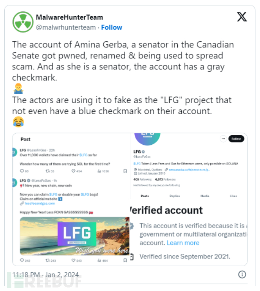Open the Likes tab on the LFG profile
260x291 pixels.
click(x=233, y=196)
